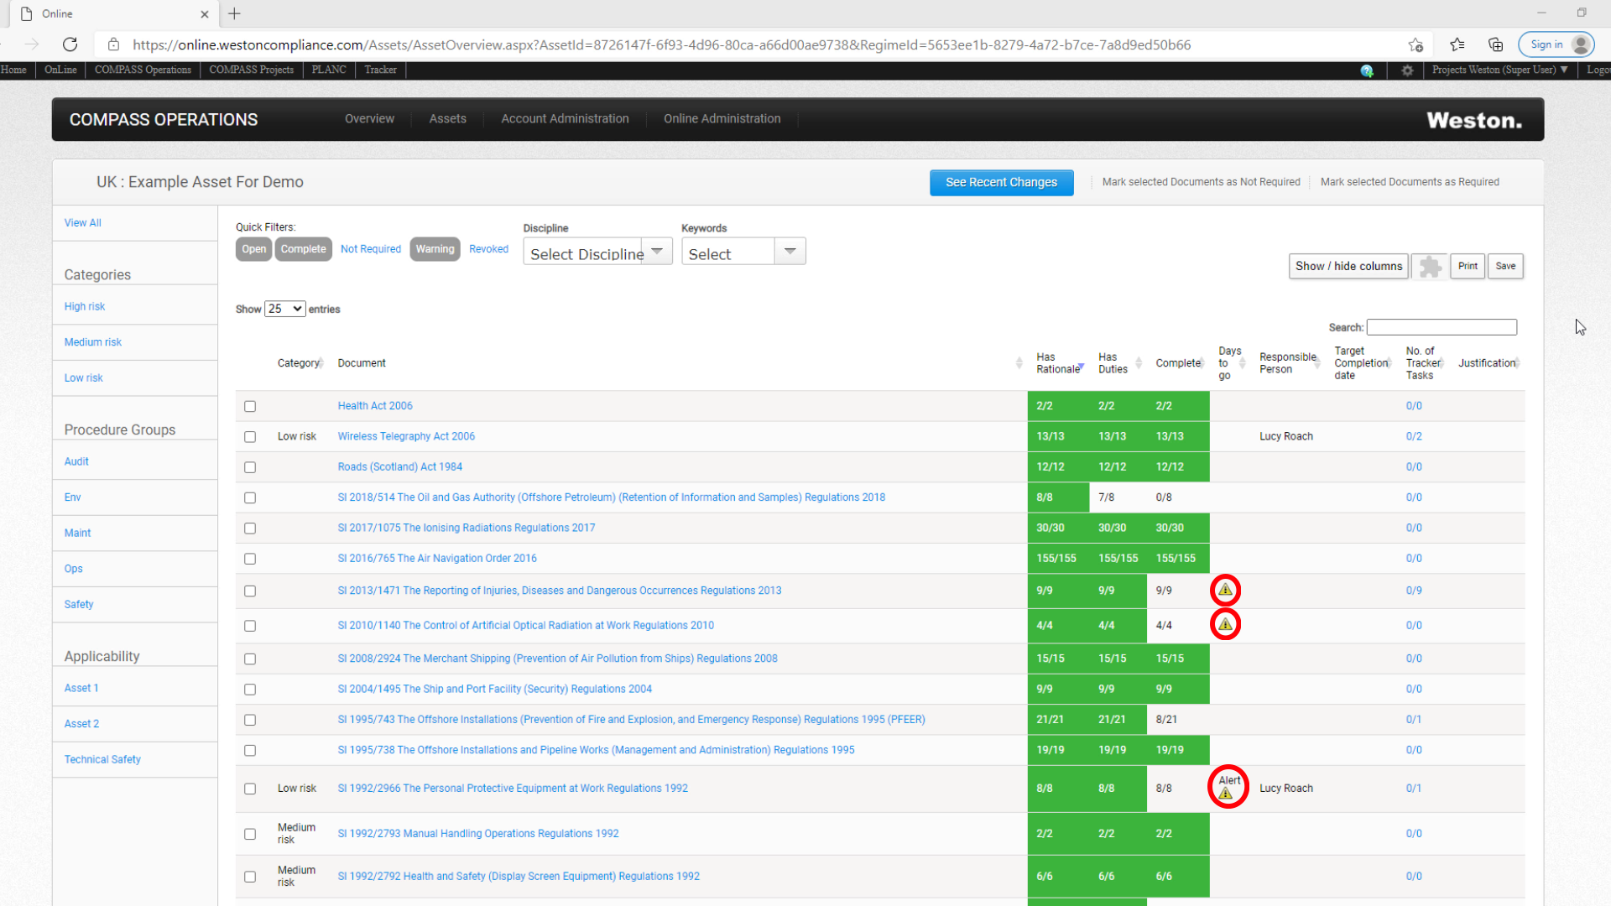Screen dimensions: 1611x906
Task: Open Account Administration menu
Action: (565, 119)
